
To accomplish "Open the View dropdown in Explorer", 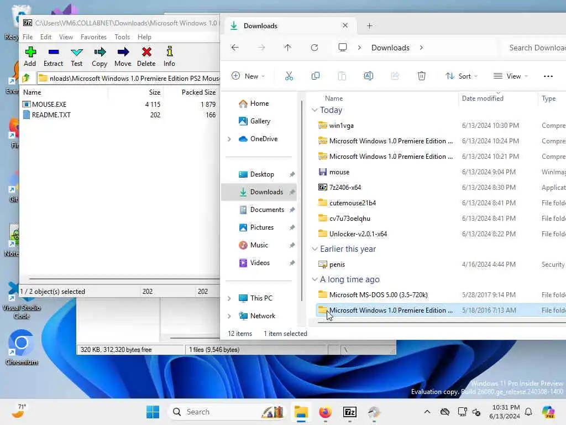I will point(510,76).
